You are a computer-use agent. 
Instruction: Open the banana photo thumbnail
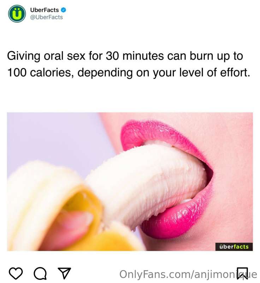[130, 181]
